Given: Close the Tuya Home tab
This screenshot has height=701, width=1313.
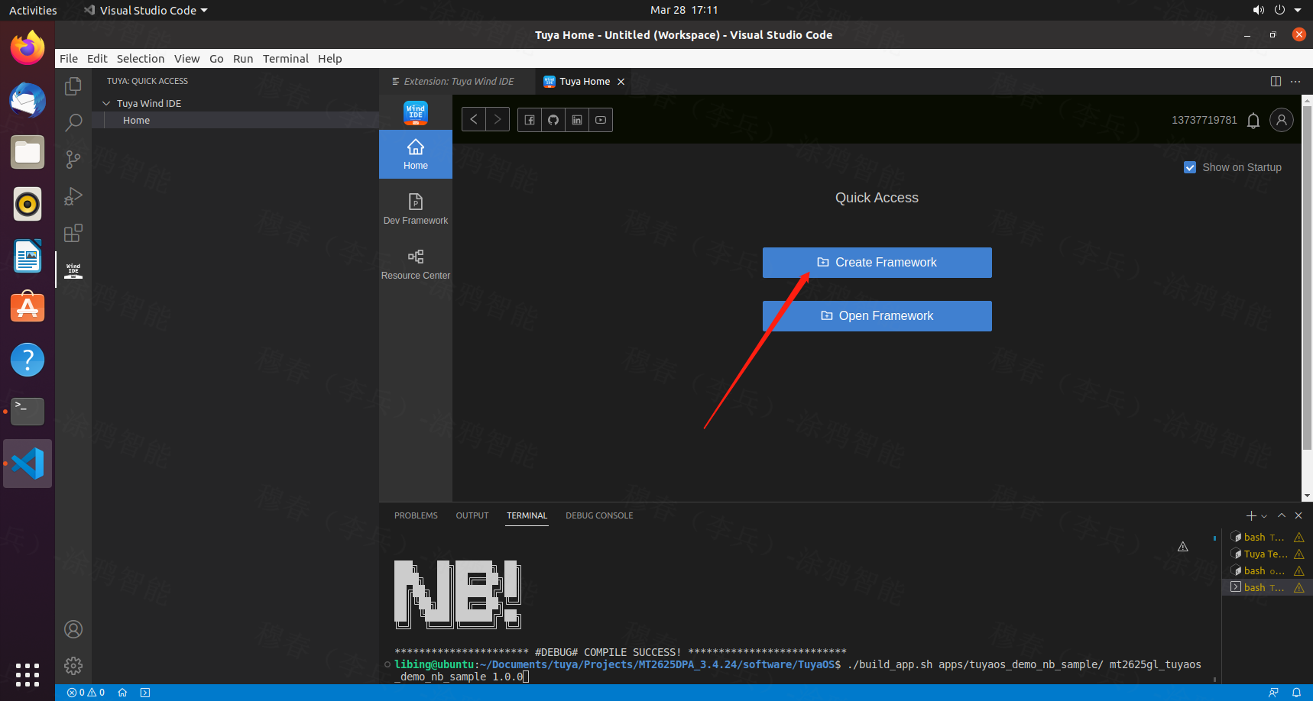Looking at the screenshot, I should pos(621,82).
